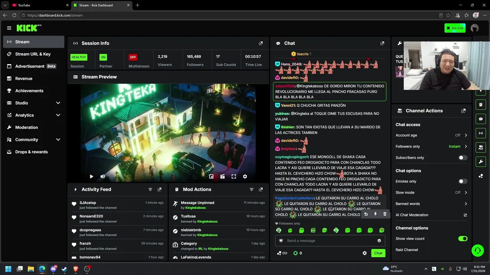490x275 pixels.
Task: Disable the Show view count switch
Action: pyautogui.click(x=463, y=239)
